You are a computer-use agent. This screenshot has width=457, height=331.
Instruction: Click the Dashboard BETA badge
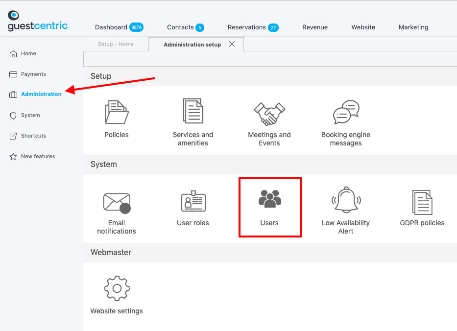(136, 27)
